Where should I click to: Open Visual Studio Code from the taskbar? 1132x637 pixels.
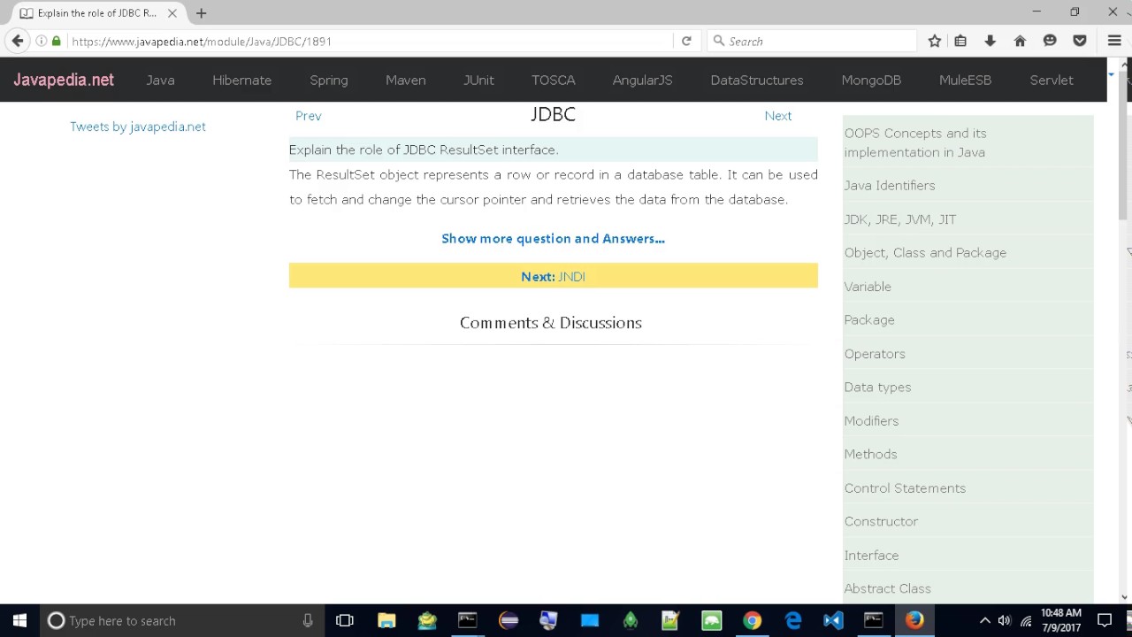click(833, 621)
